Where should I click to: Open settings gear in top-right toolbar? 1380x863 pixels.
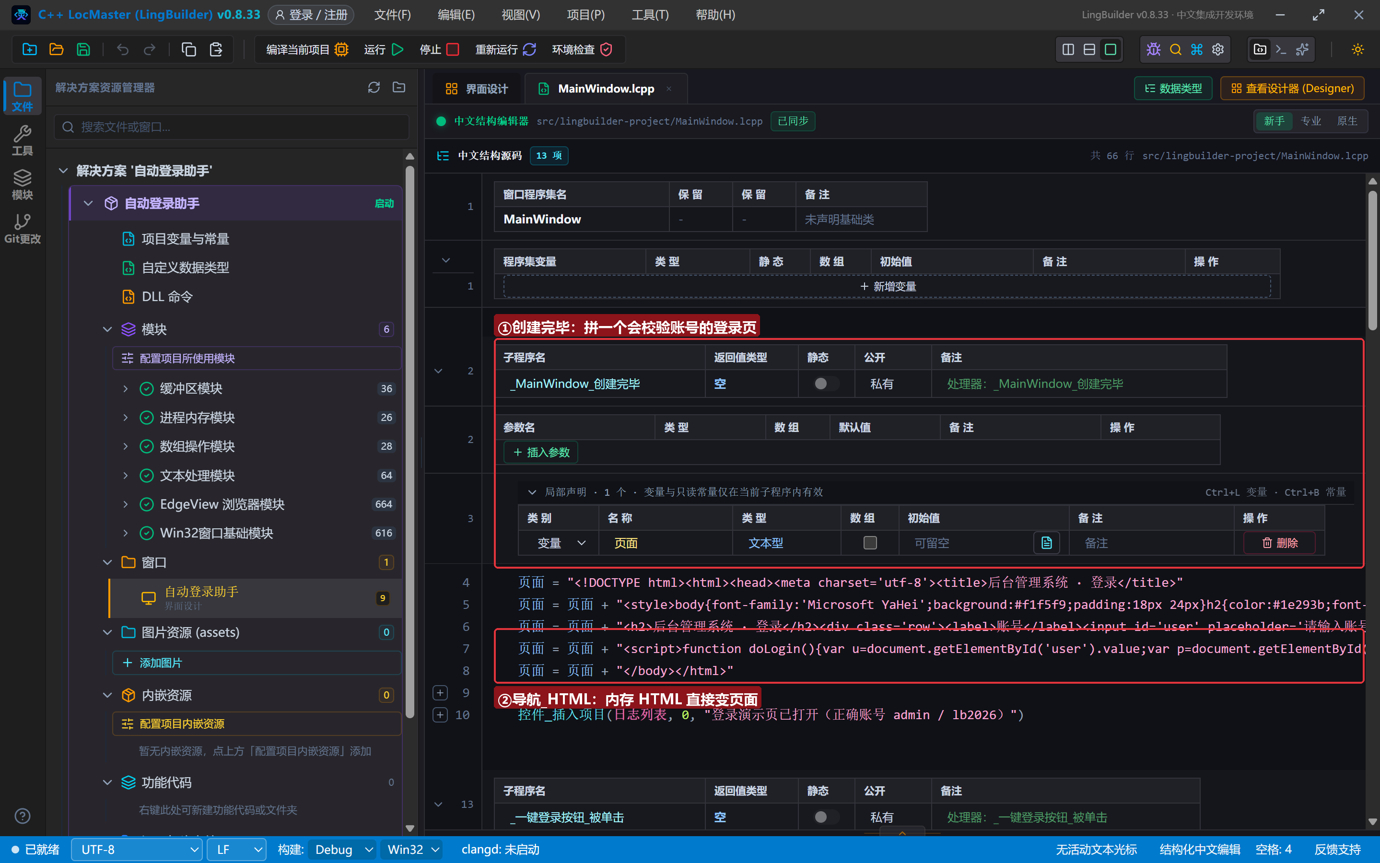[1218, 50]
